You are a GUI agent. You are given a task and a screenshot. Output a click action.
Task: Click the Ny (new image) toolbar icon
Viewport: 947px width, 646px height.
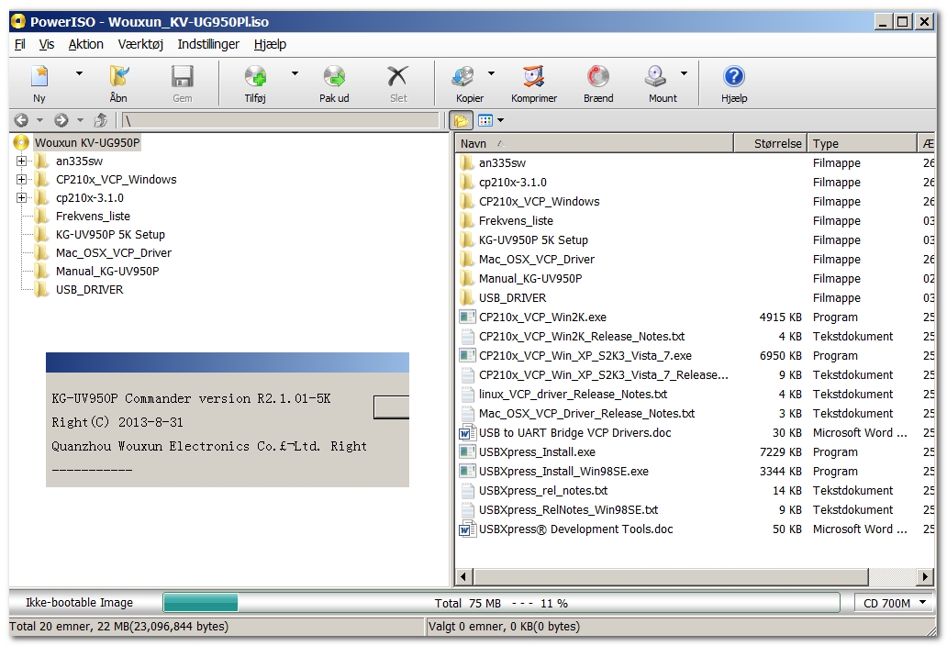pos(39,77)
